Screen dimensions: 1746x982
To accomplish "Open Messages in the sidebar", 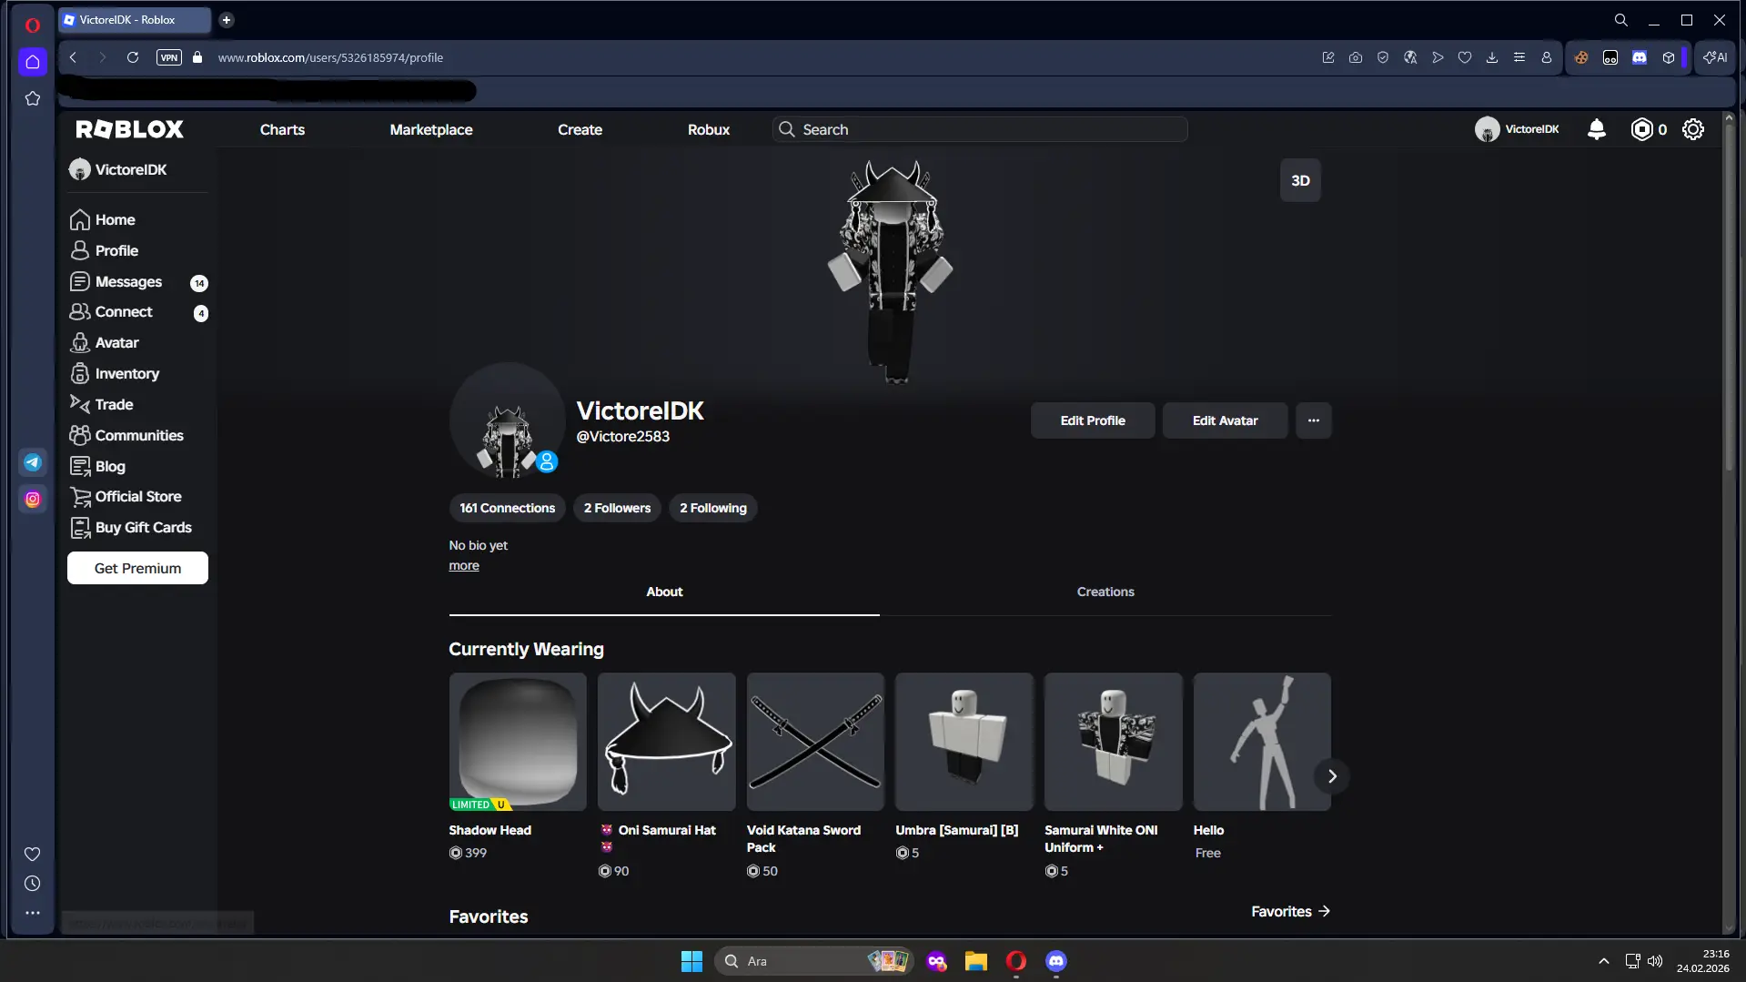I will click(x=128, y=282).
